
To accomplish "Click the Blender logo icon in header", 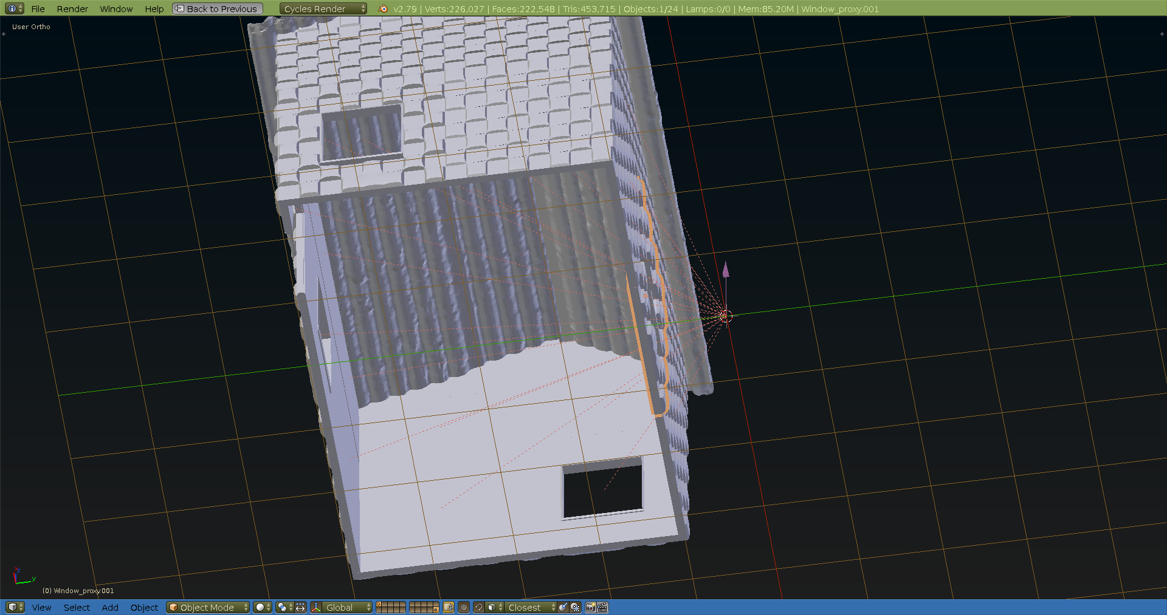I will click(x=383, y=8).
